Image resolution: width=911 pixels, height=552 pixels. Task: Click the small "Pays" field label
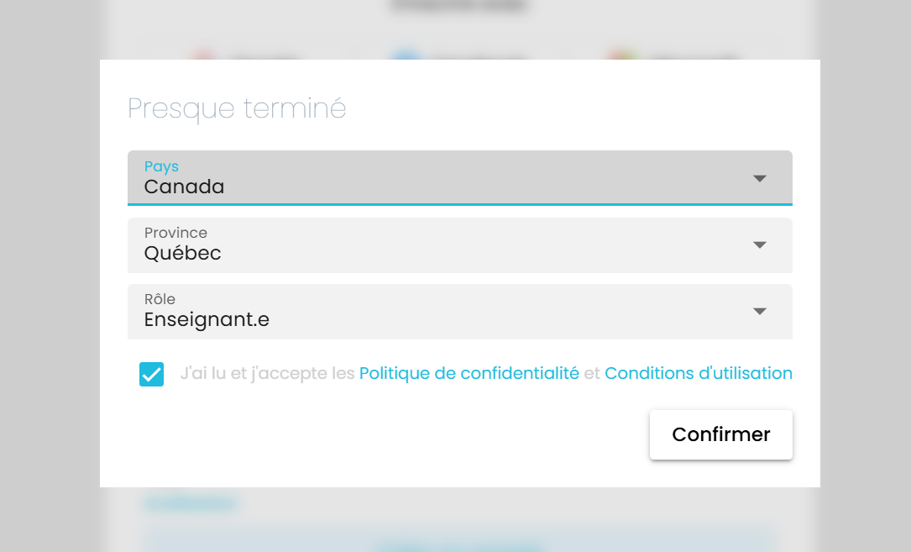tap(161, 166)
